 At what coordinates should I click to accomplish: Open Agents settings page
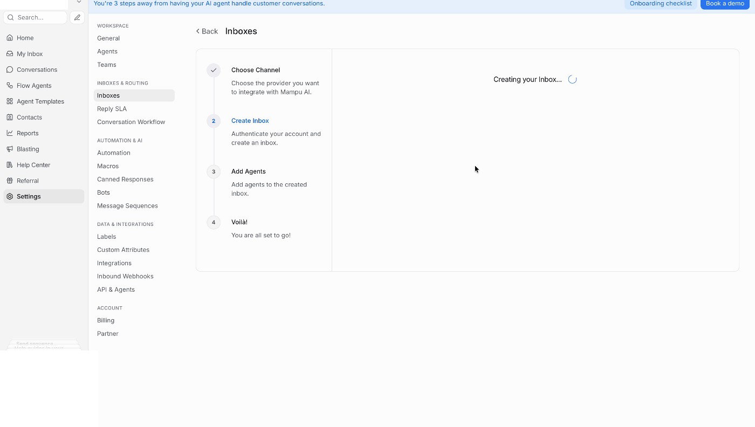107,51
